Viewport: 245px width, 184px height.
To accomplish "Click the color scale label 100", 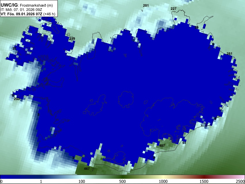I will point(82,181).
